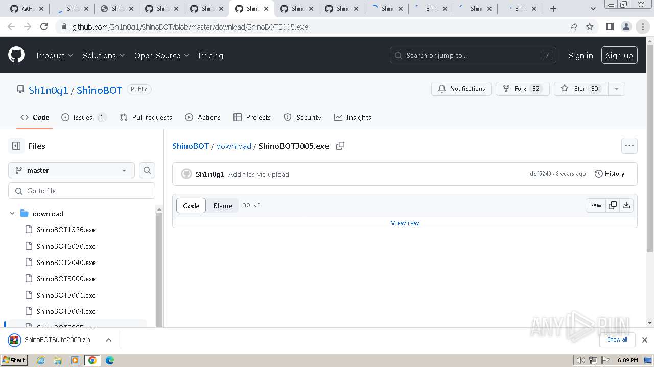Select the Code view toggle

(191, 206)
